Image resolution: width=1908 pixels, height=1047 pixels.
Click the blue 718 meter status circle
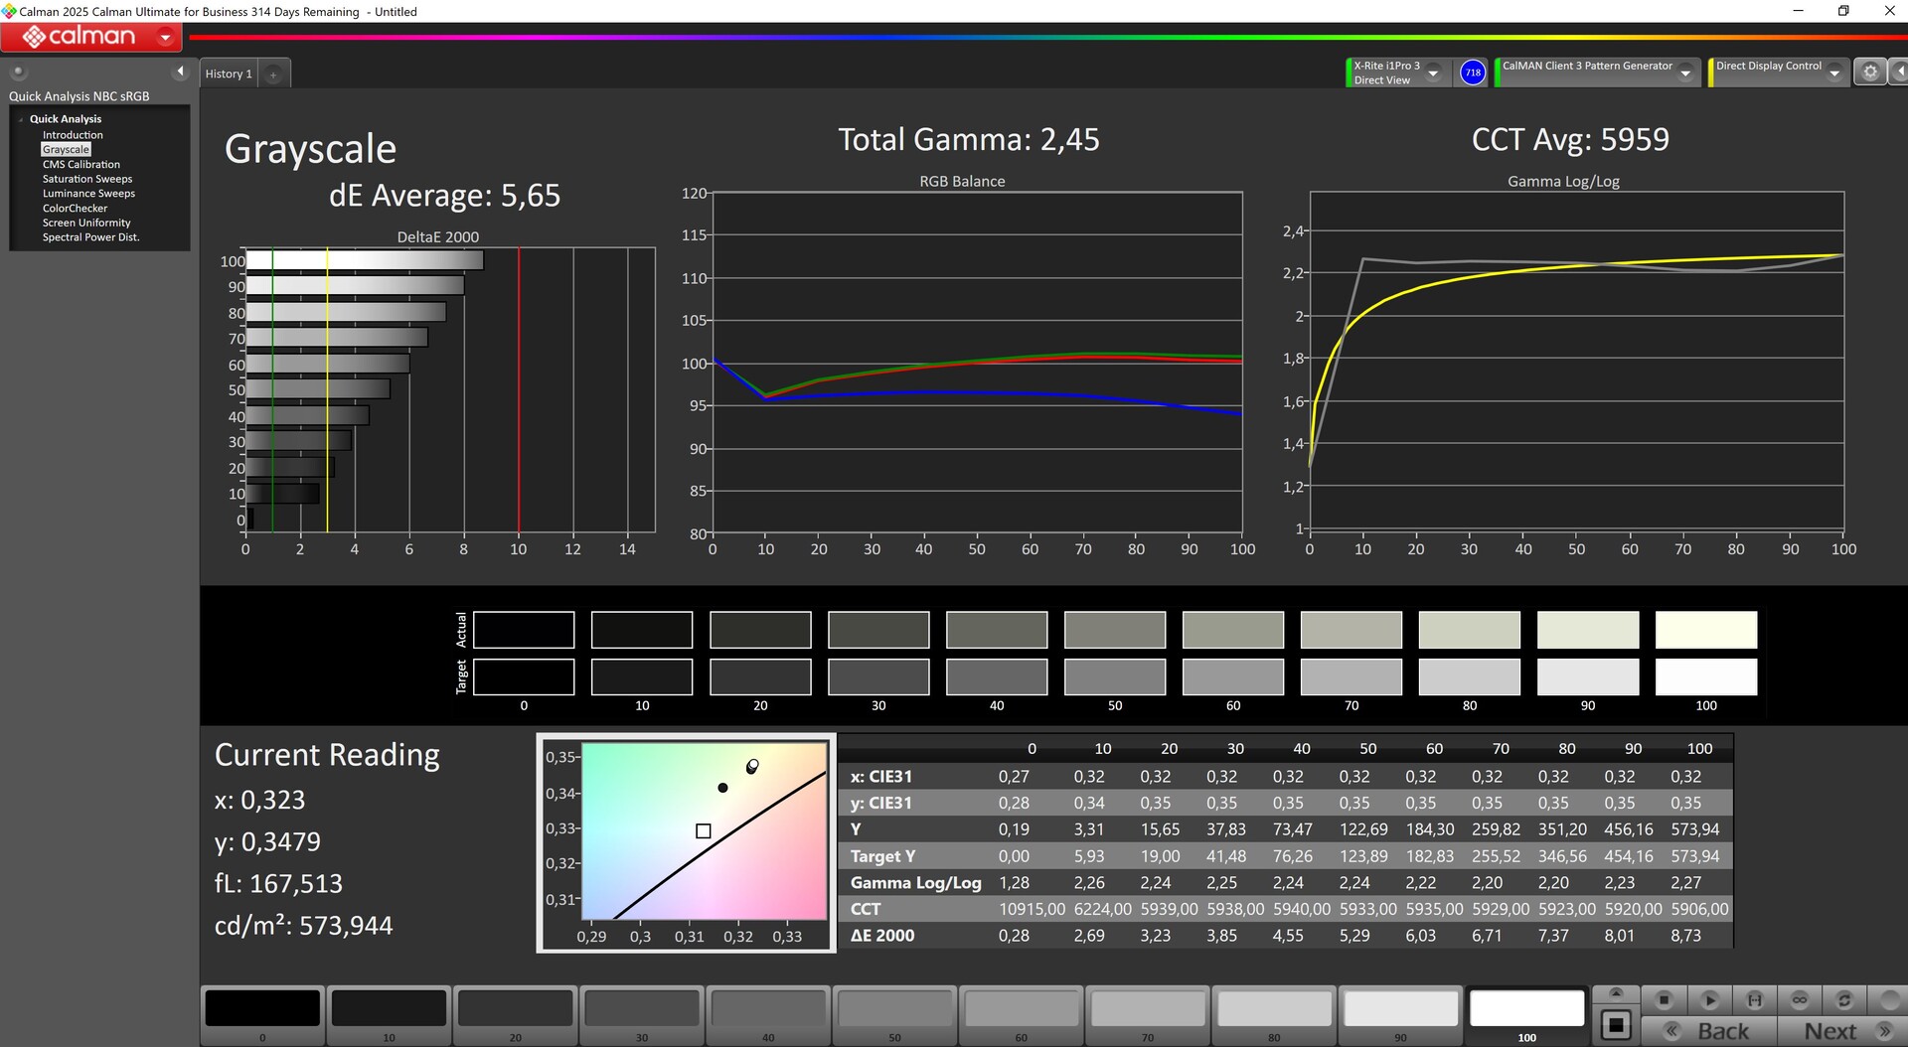pos(1473,73)
